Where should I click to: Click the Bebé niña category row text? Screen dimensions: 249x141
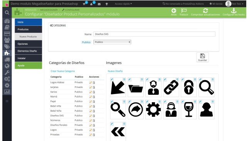(56, 106)
